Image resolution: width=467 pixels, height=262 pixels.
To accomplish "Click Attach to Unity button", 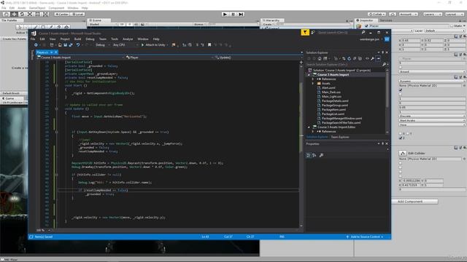I will coord(154,45).
